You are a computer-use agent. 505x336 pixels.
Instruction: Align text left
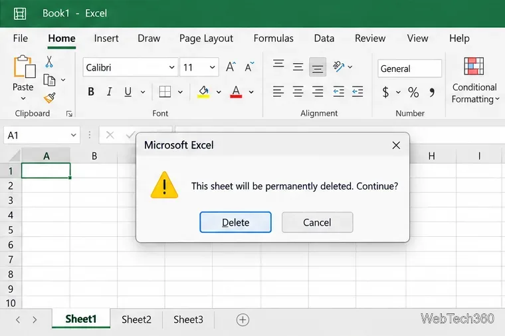[x=278, y=92]
